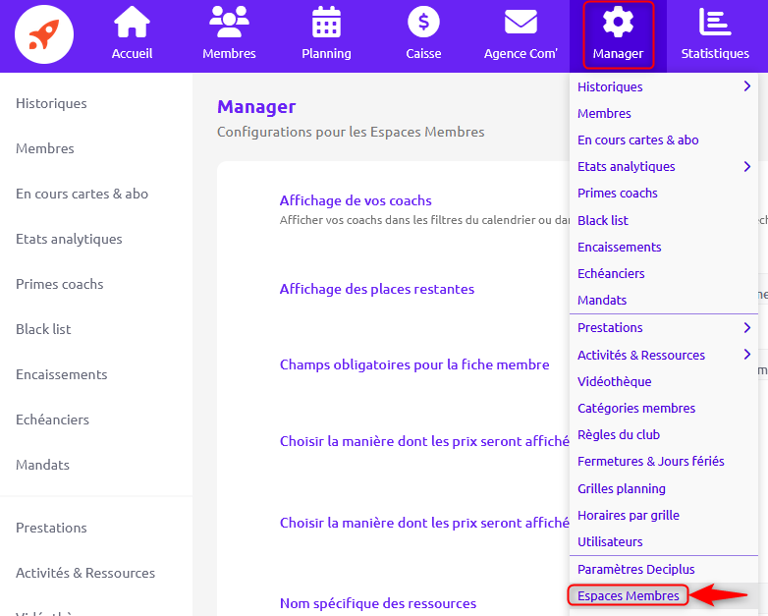Click the rocket logo icon

point(44,34)
